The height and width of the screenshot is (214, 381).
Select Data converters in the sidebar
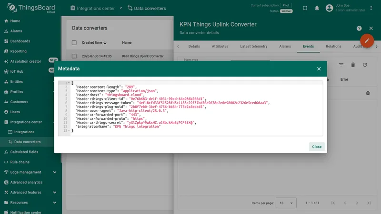point(27,142)
